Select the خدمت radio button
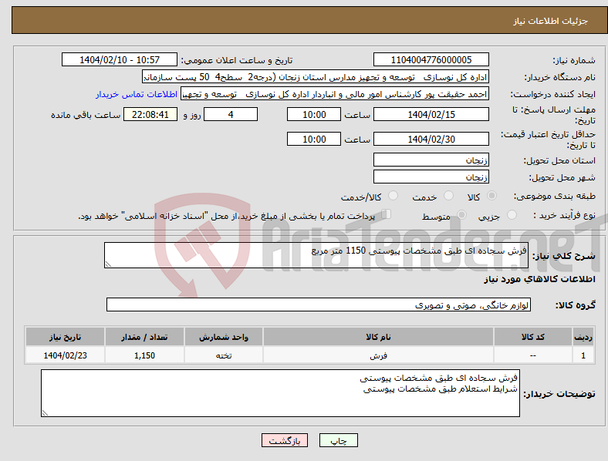This screenshot has width=608, height=461. click(448, 196)
